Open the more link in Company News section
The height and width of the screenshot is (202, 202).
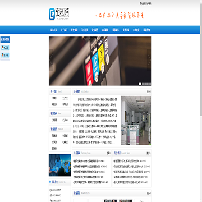(x=108, y=153)
